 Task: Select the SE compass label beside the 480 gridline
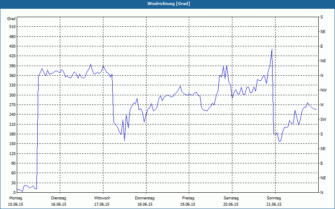(x=323, y=32)
